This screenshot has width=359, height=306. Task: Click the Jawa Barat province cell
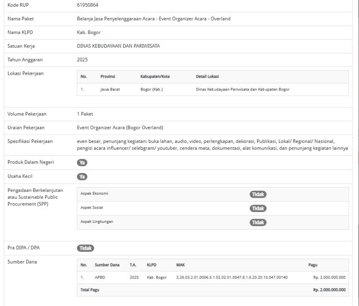(110, 89)
